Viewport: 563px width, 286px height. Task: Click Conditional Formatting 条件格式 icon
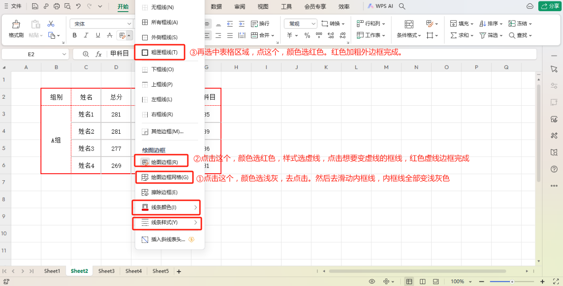(409, 24)
